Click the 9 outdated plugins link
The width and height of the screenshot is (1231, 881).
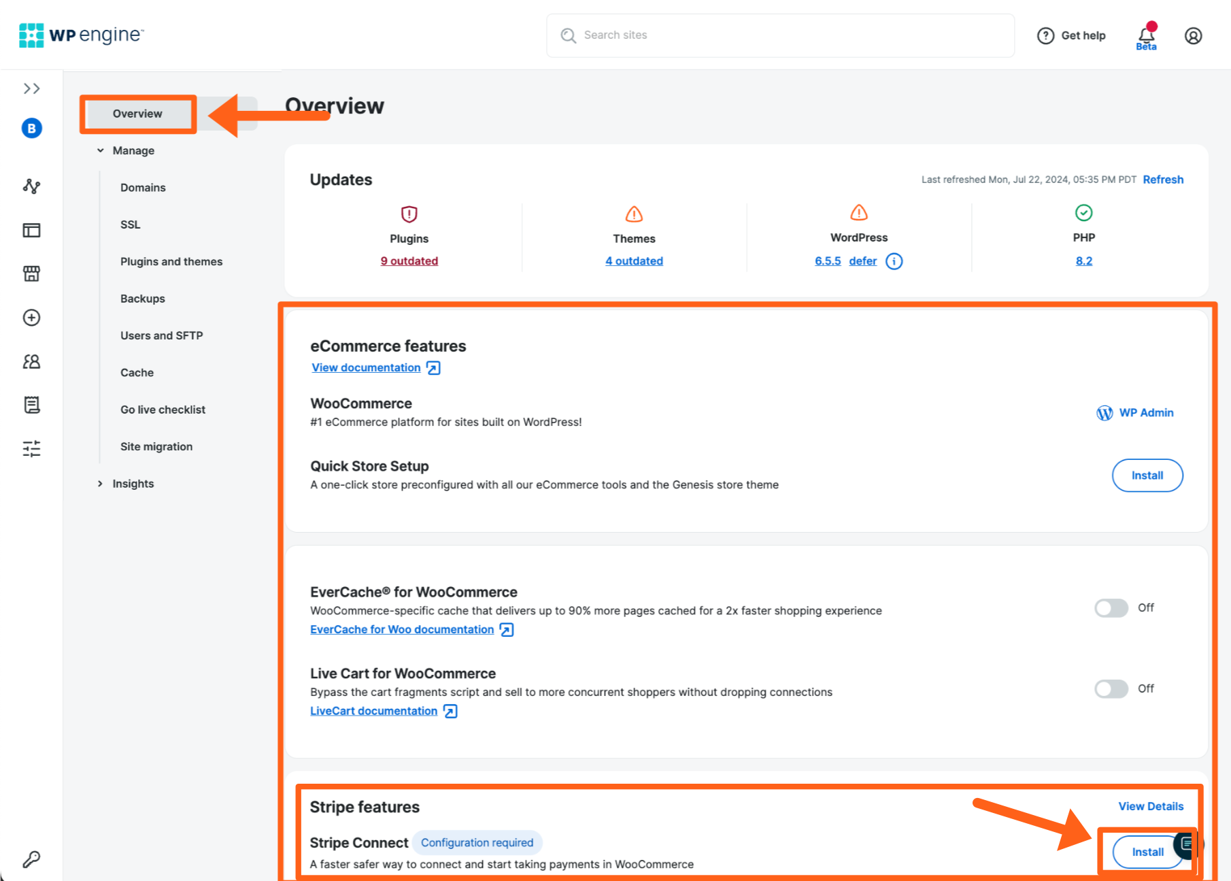pos(409,261)
